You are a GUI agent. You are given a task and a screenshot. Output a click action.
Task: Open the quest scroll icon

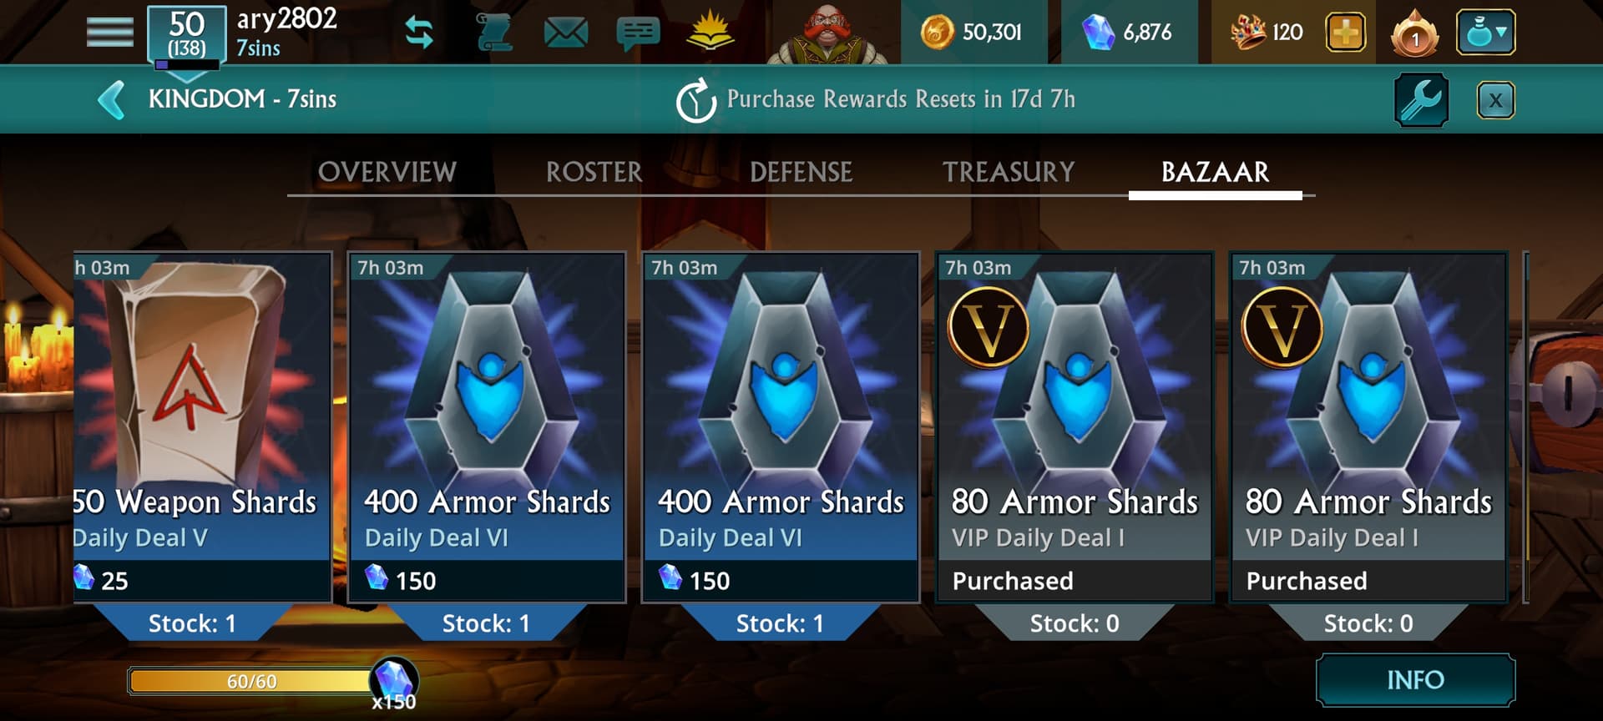(x=493, y=32)
